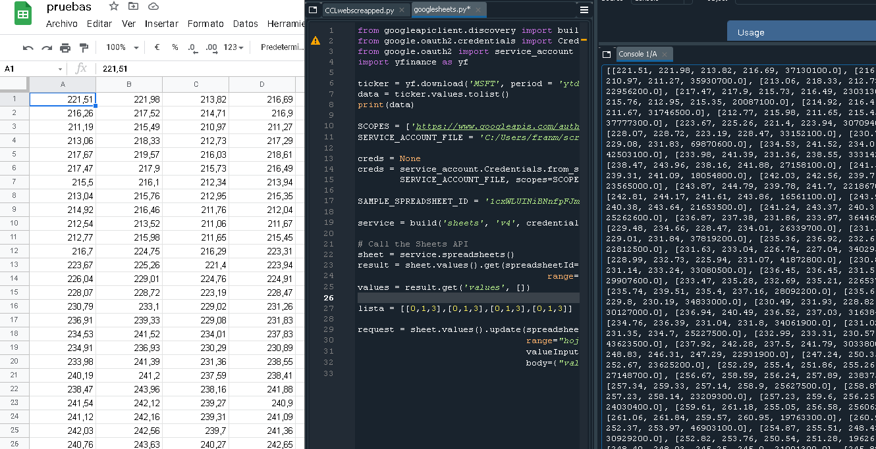Increase decimal places
Screen dimensions: 876x449
211,47
